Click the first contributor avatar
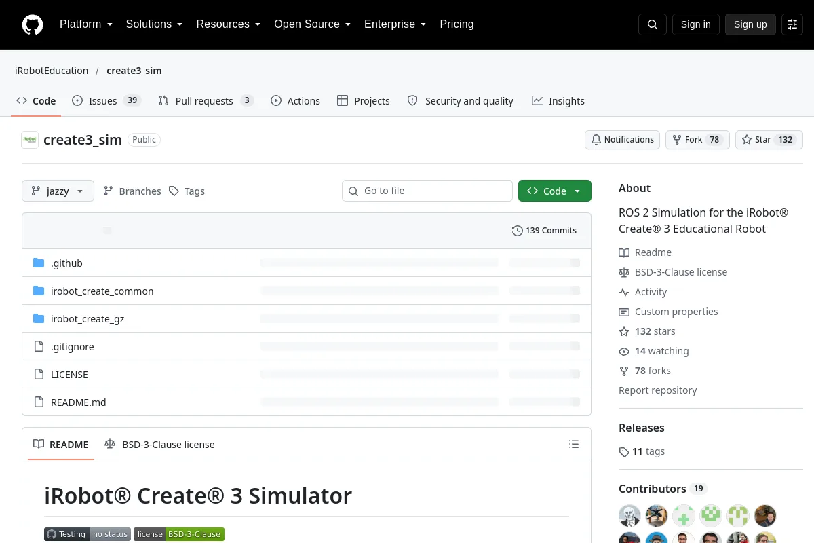The width and height of the screenshot is (814, 543). 629,516
